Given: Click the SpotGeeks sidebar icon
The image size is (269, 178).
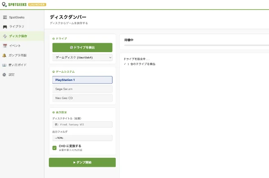Looking at the screenshot, I should 5,17.
